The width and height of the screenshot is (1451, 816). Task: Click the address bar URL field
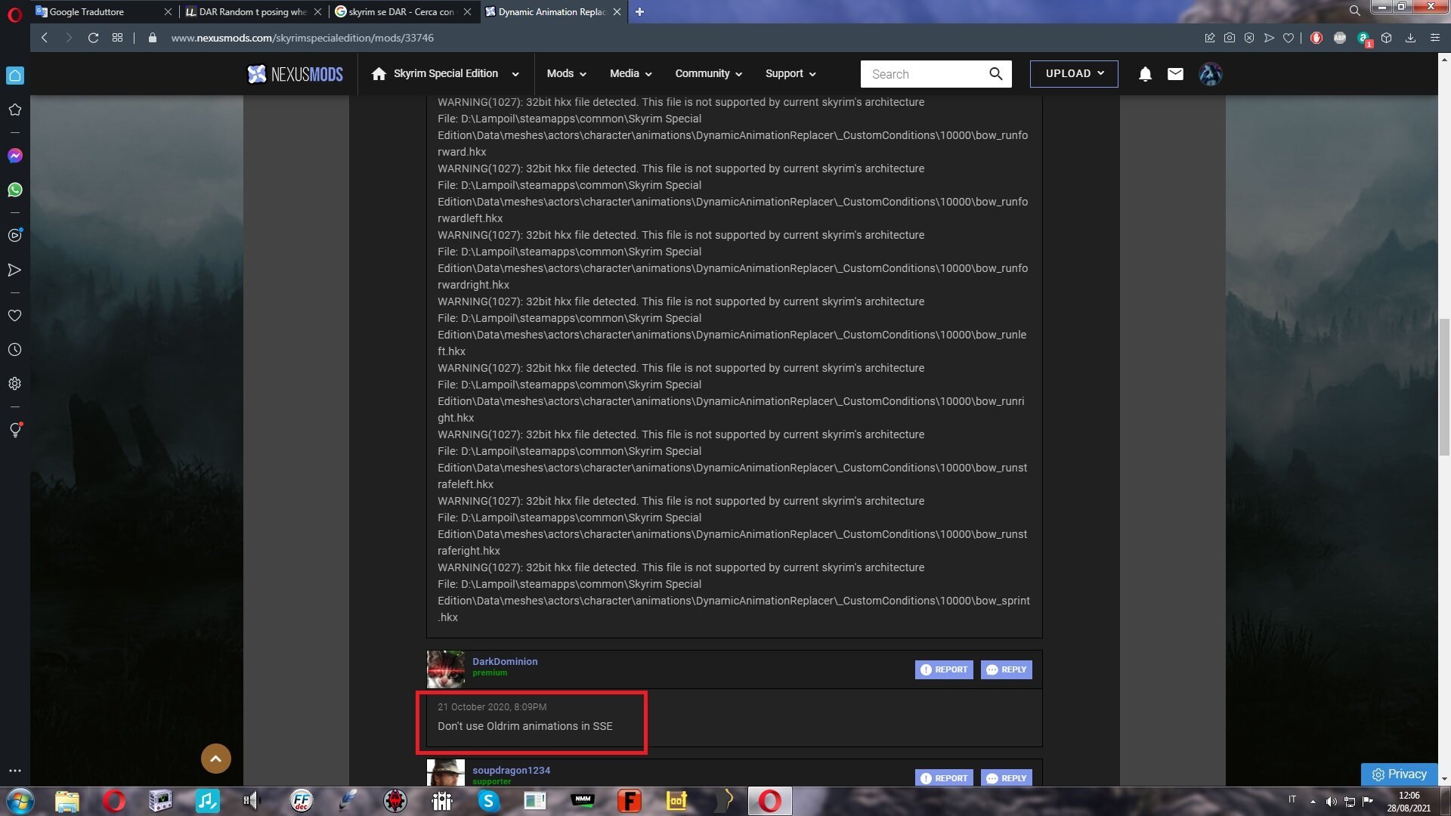[x=302, y=38]
